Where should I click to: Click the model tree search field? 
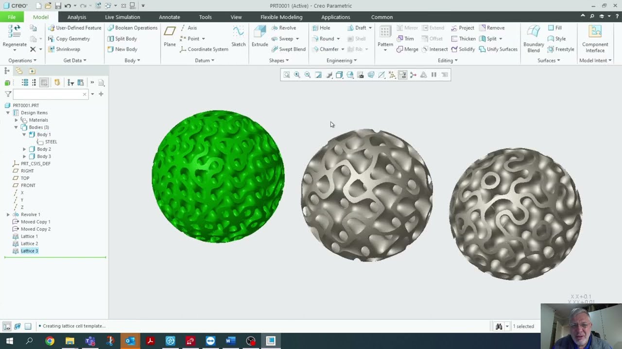[x=50, y=94]
